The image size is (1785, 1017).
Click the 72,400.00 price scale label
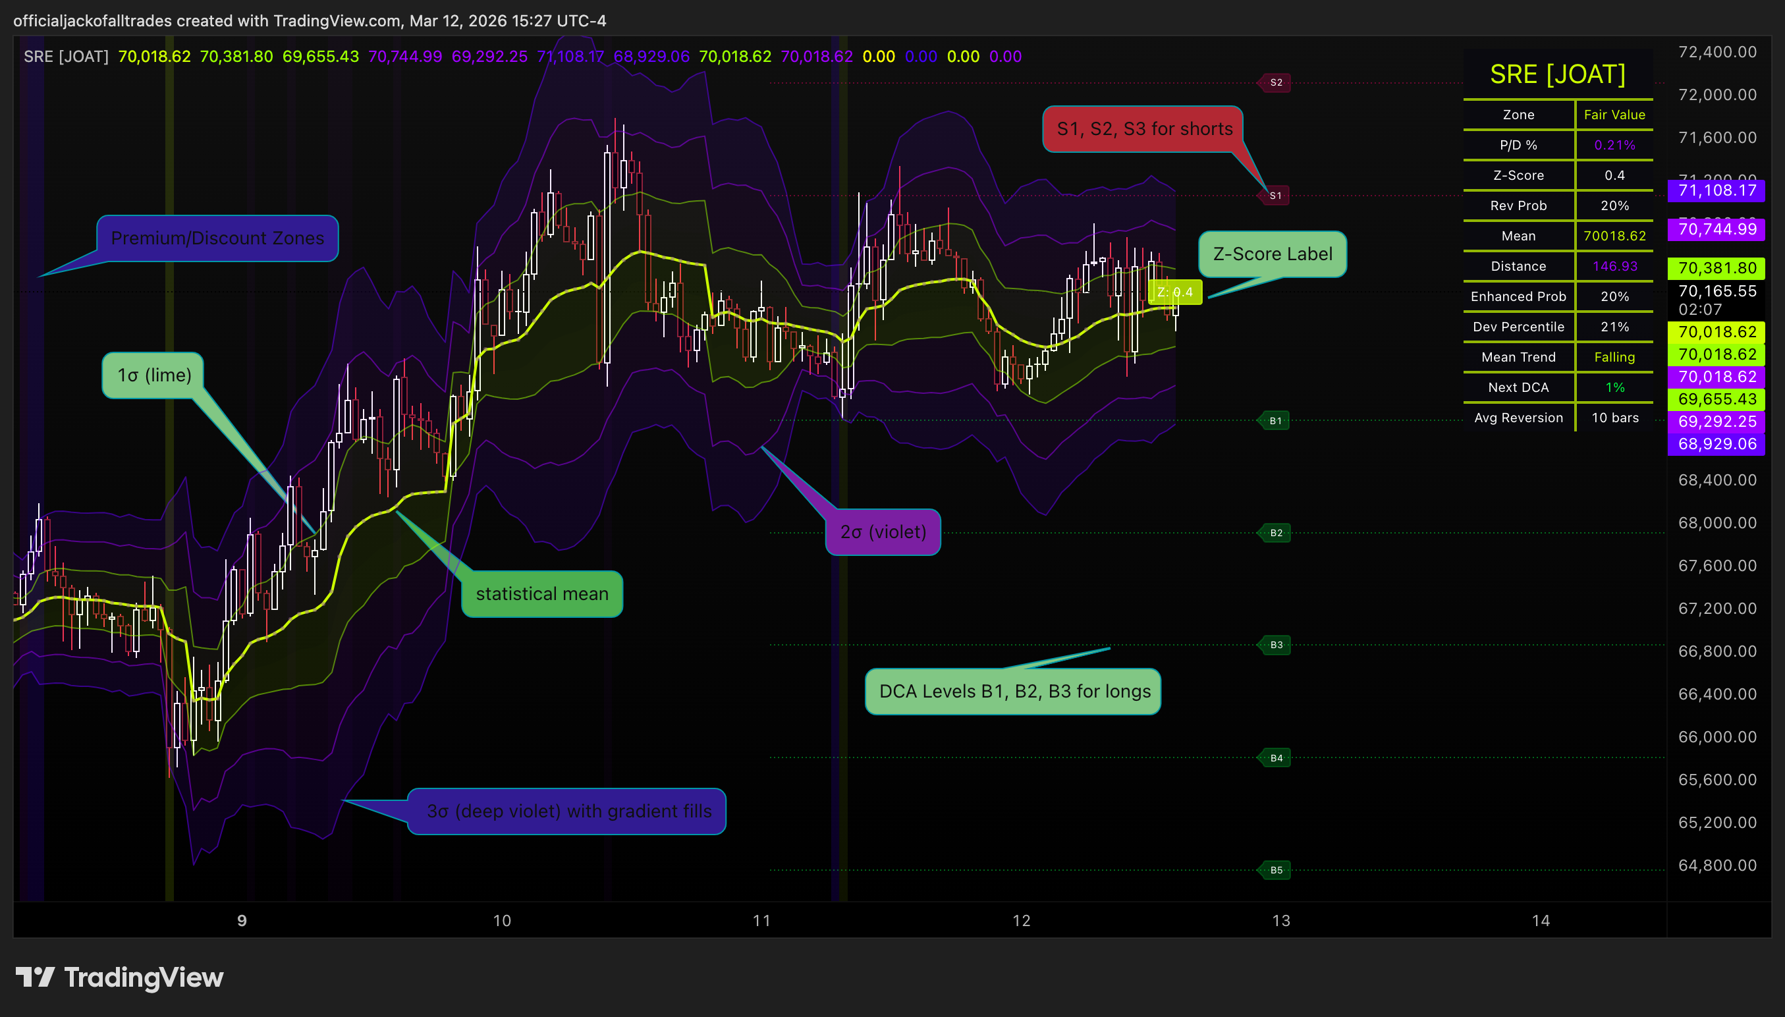point(1717,53)
